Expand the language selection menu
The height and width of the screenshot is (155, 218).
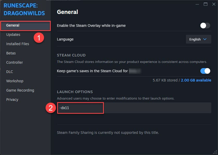pos(198,39)
